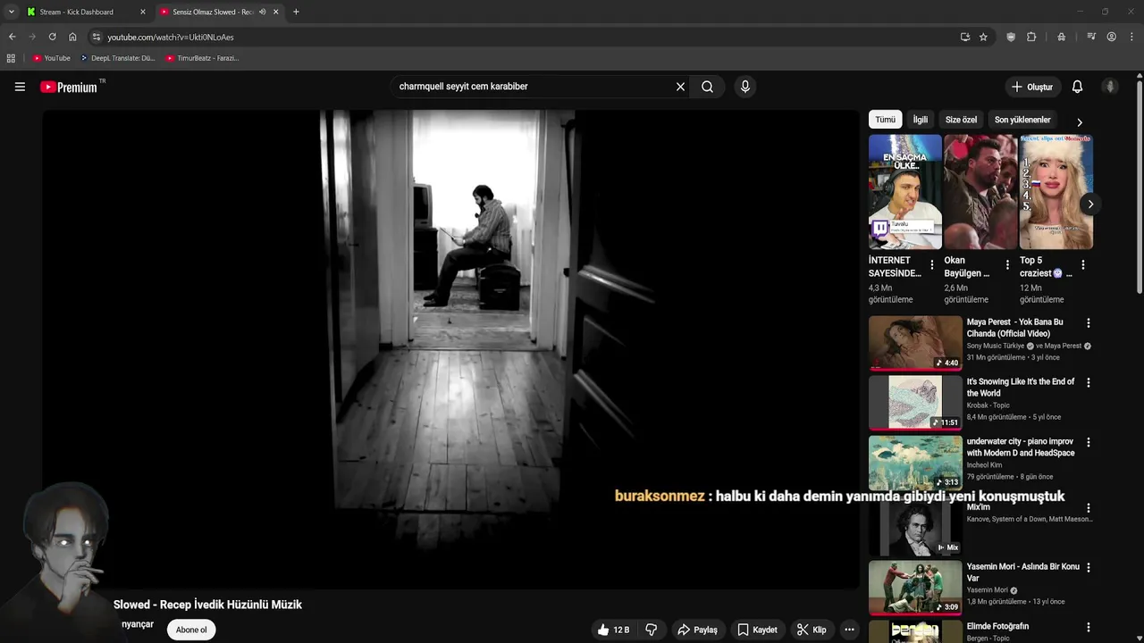Open Maya Perest Yok Bana Bu Cihanda video

[x=1014, y=328]
